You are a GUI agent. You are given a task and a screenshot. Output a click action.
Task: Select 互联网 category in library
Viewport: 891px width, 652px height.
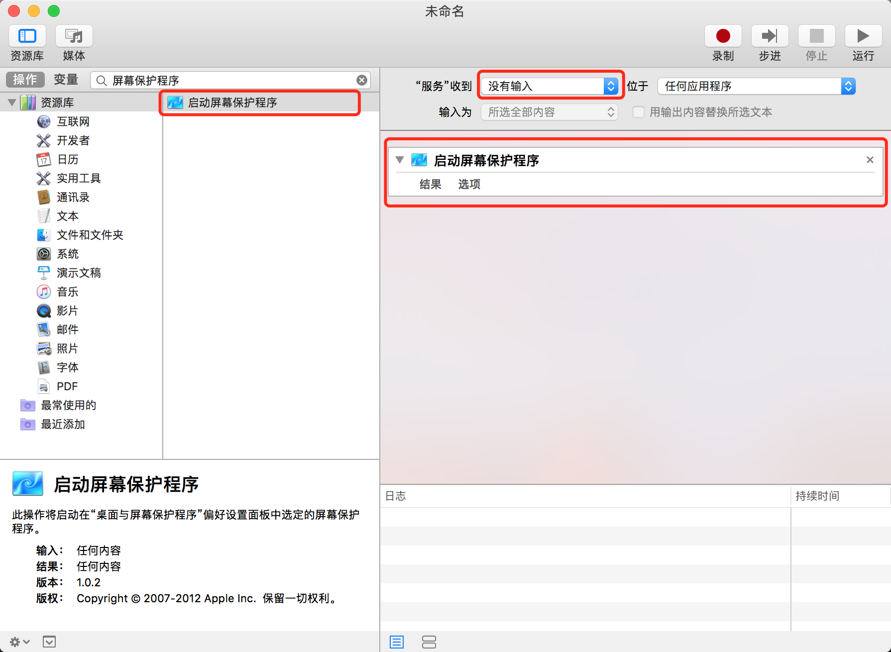tap(73, 121)
